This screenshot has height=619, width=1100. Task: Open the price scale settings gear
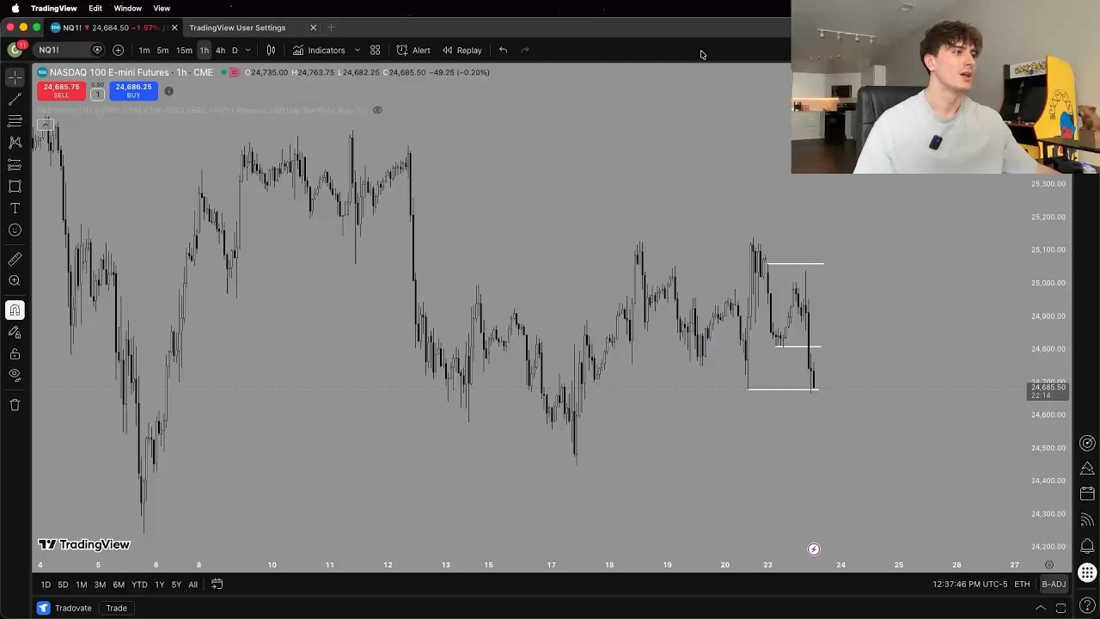[1049, 565]
